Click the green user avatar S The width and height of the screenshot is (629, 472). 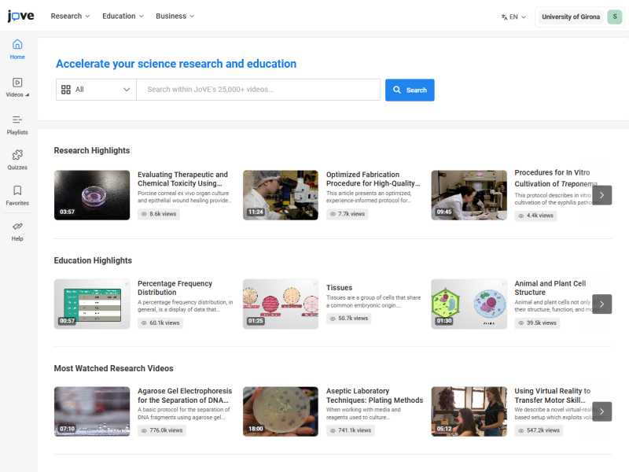[614, 17]
